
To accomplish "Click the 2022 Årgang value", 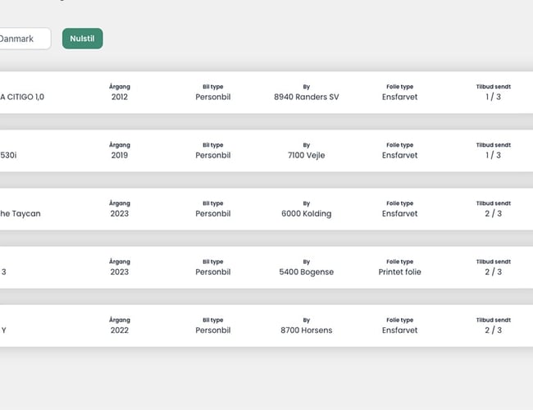I will pos(120,330).
